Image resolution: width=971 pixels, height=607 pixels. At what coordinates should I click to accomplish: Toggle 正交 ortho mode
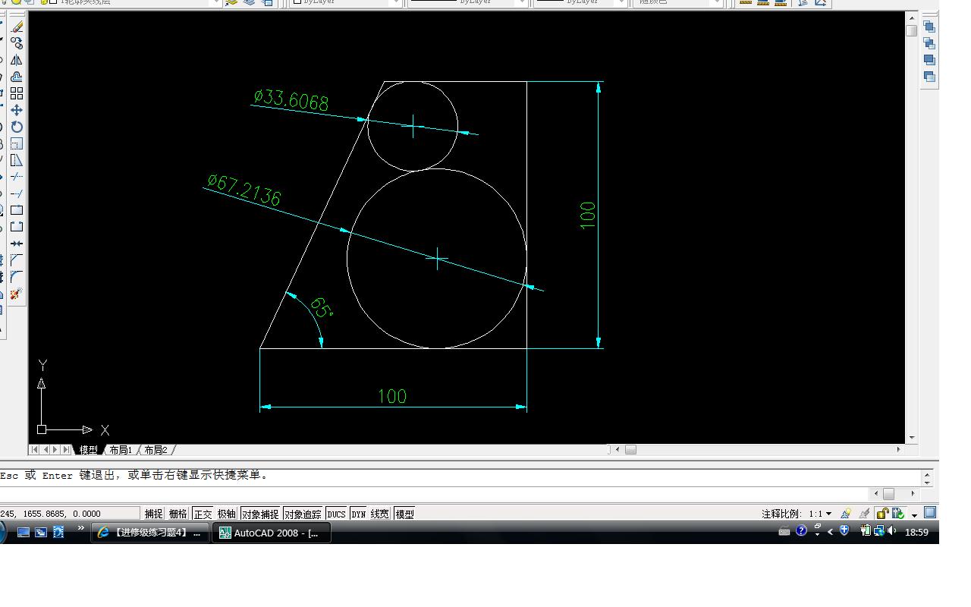203,514
